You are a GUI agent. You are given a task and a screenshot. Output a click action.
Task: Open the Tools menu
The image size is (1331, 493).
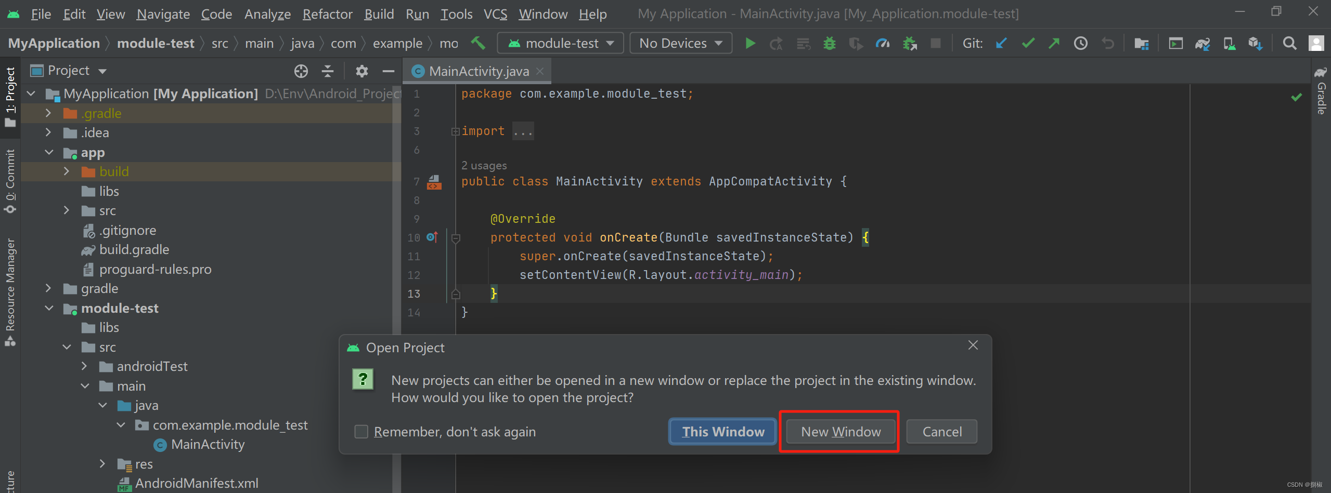point(456,14)
